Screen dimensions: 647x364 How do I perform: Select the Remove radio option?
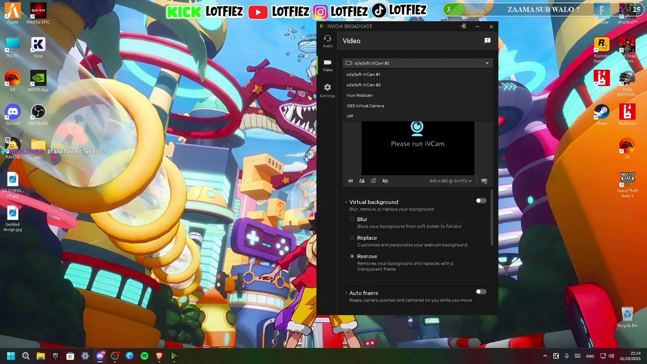pyautogui.click(x=352, y=256)
